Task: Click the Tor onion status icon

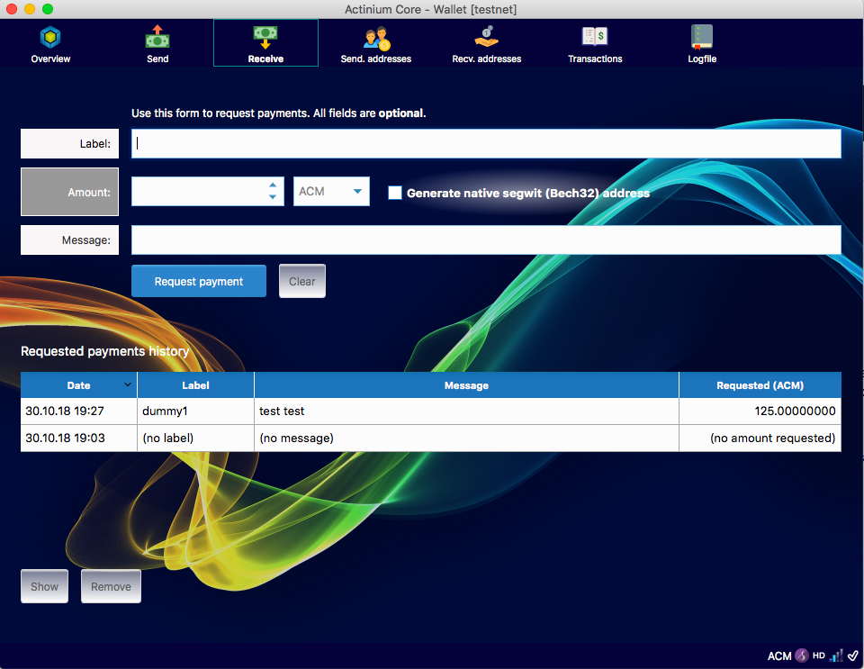Action: (x=802, y=655)
